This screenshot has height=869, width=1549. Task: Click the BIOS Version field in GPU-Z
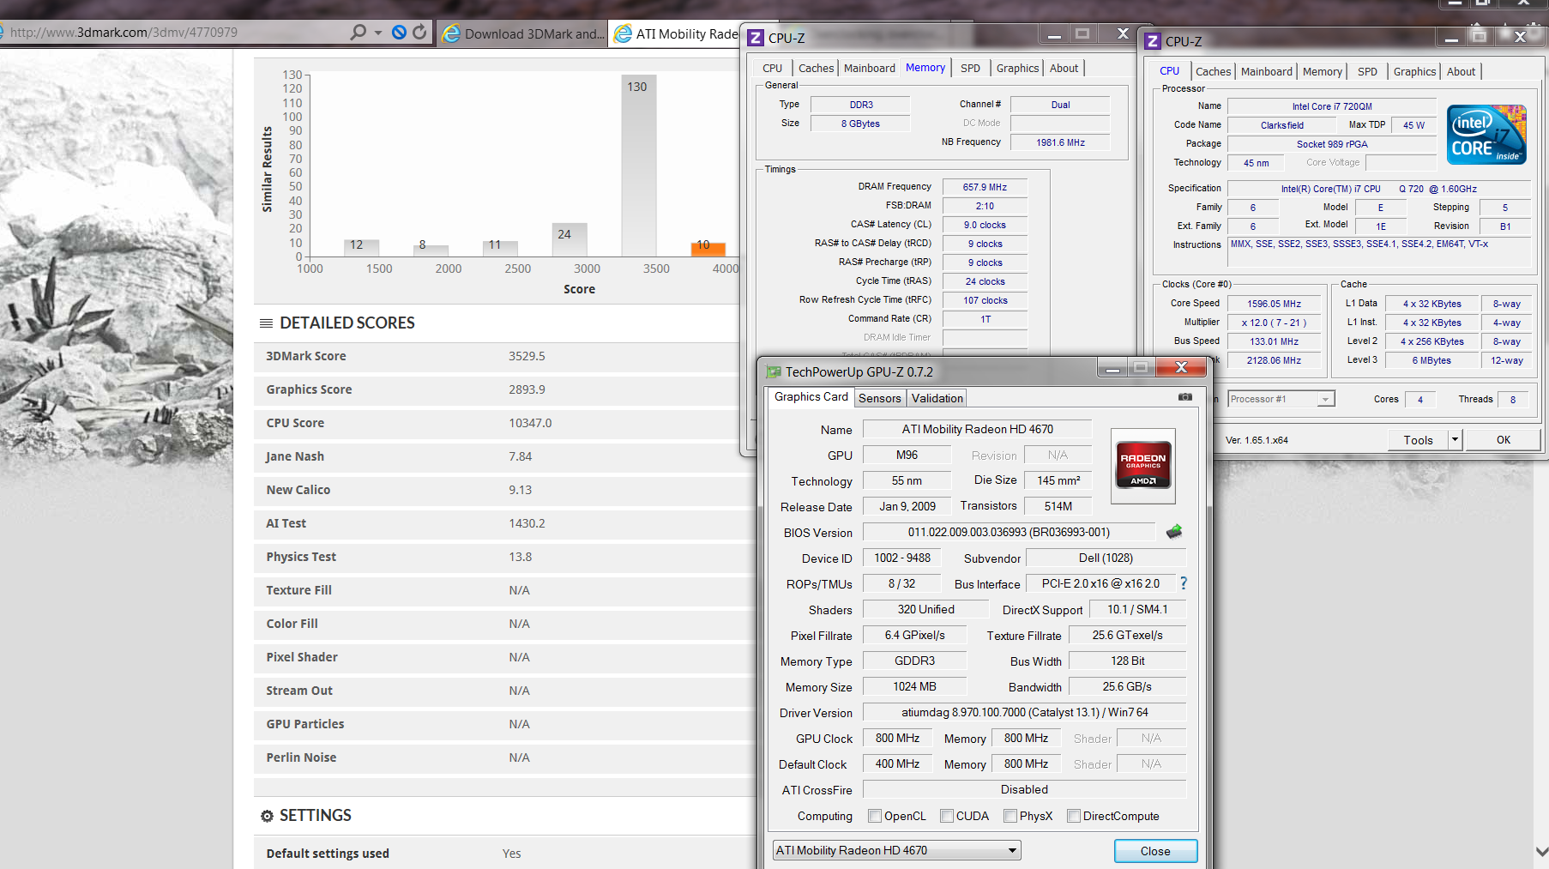click(x=1009, y=532)
